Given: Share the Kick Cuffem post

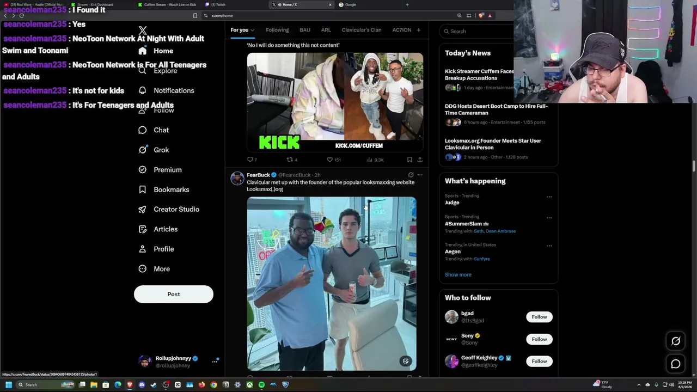Looking at the screenshot, I should 420,160.
